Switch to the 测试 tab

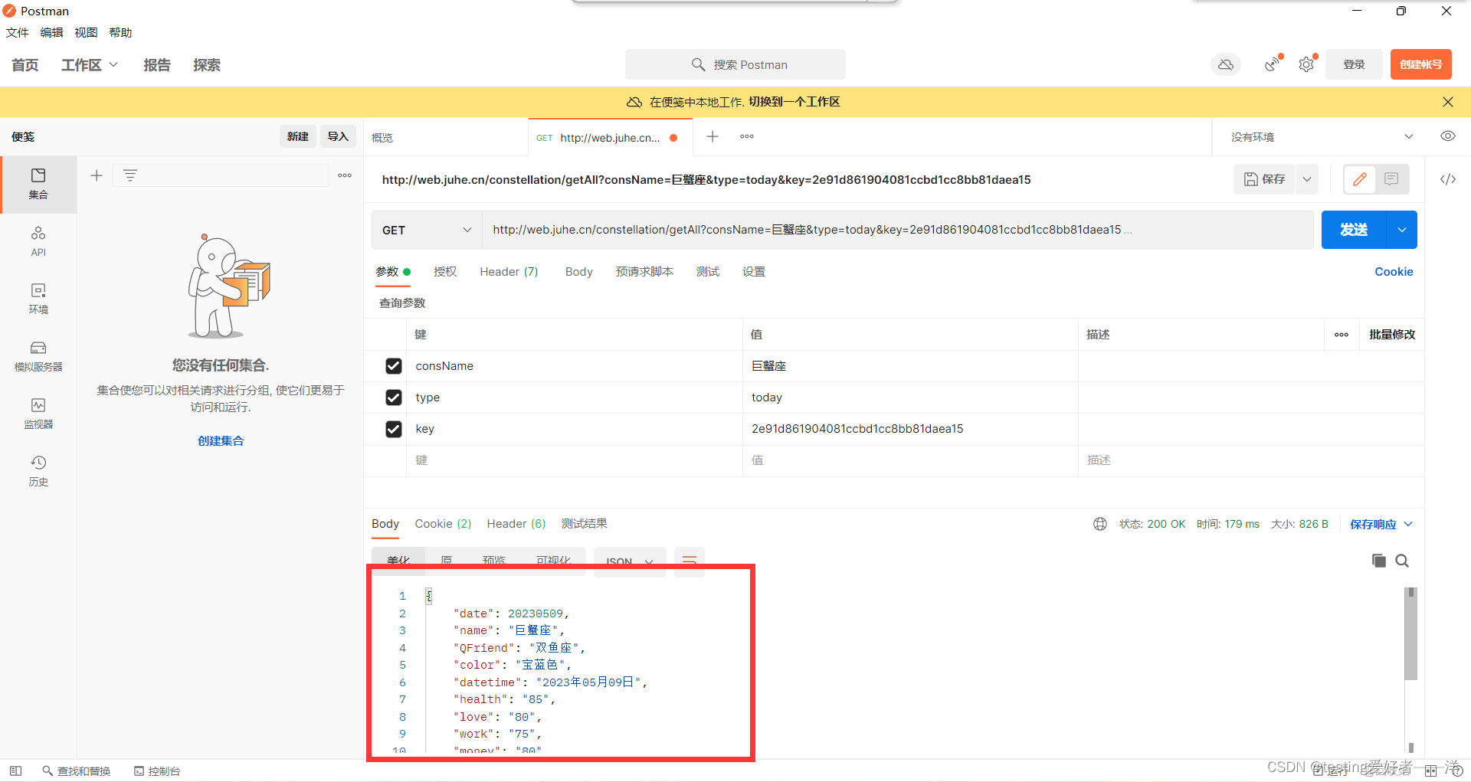click(x=708, y=272)
